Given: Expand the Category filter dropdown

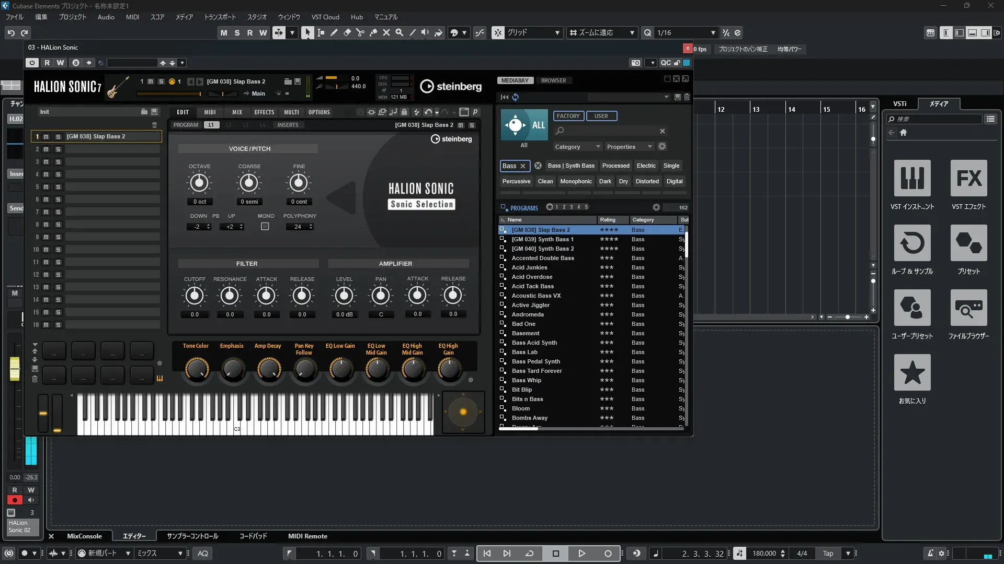Looking at the screenshot, I should click(577, 147).
